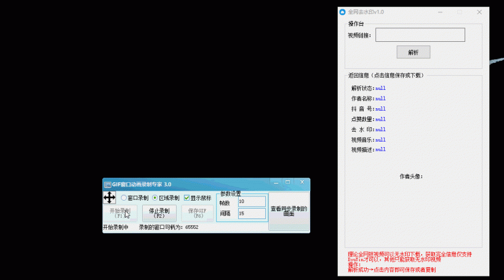Click the 抖音号 null value
This screenshot has height=280, width=504.
380,109
